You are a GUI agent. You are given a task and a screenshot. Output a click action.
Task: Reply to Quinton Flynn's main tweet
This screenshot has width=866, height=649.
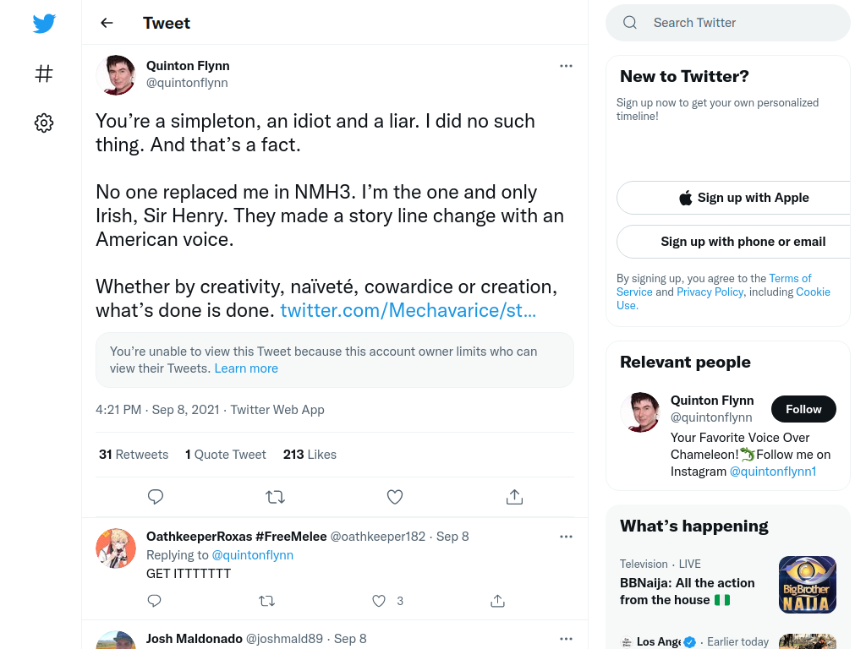coord(156,497)
